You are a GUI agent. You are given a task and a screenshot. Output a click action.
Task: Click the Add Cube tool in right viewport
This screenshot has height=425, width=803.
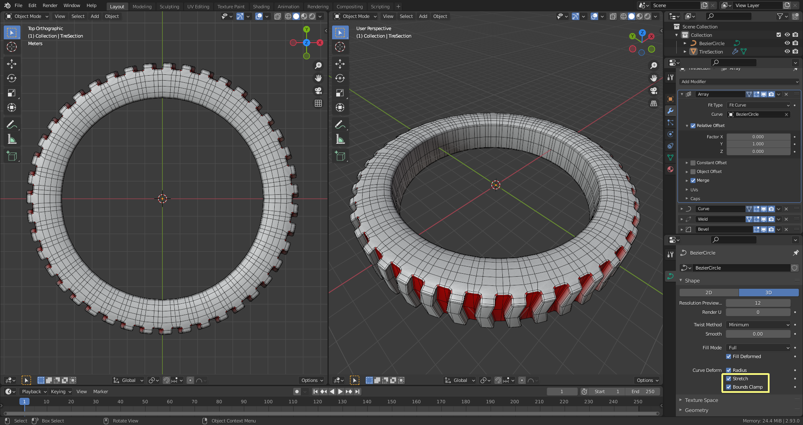tap(340, 156)
